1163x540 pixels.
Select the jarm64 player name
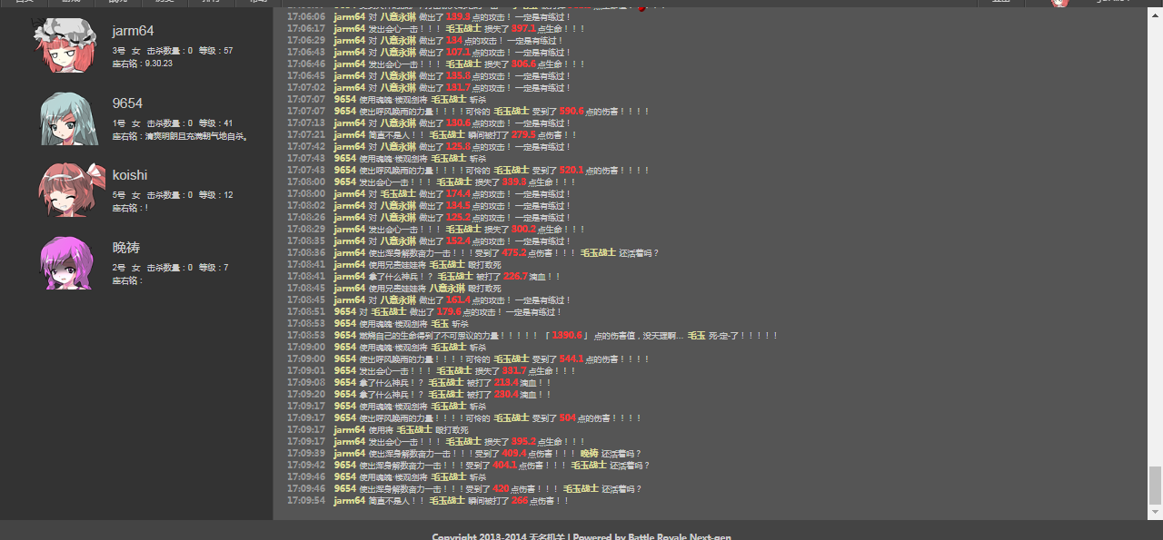tap(133, 31)
